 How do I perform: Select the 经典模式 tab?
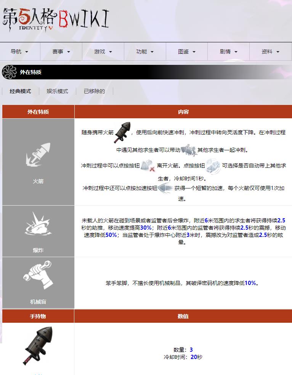click(20, 91)
